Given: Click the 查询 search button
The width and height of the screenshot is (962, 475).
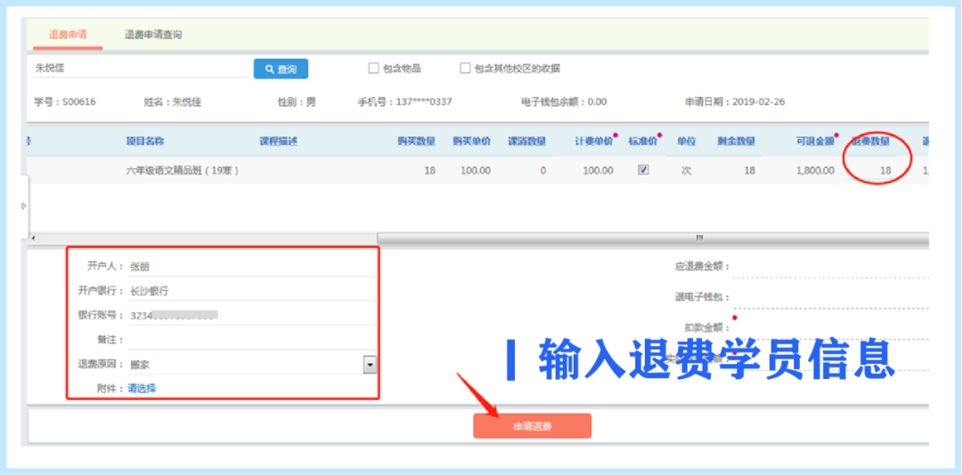Looking at the screenshot, I should (x=281, y=68).
